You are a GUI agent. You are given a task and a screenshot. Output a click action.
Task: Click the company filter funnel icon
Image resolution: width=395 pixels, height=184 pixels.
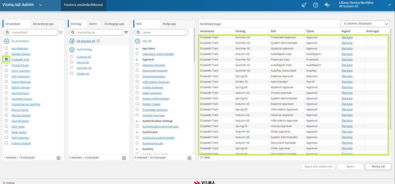pos(126,32)
